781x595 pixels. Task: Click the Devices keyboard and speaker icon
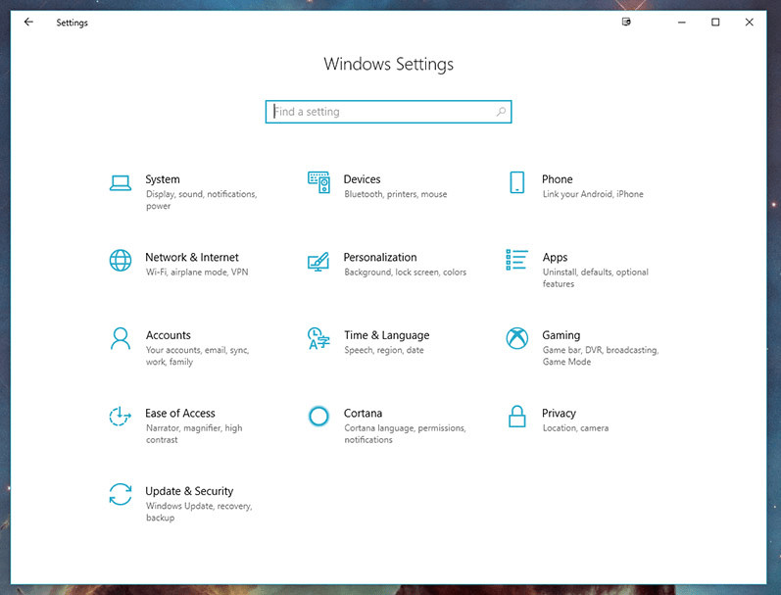tap(318, 182)
